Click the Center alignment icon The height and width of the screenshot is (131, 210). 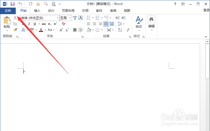94,24
